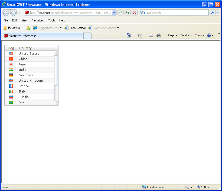Viewport: 222px width, 191px height.
Task: Click the France flag icon
Action: [x=11, y=86]
